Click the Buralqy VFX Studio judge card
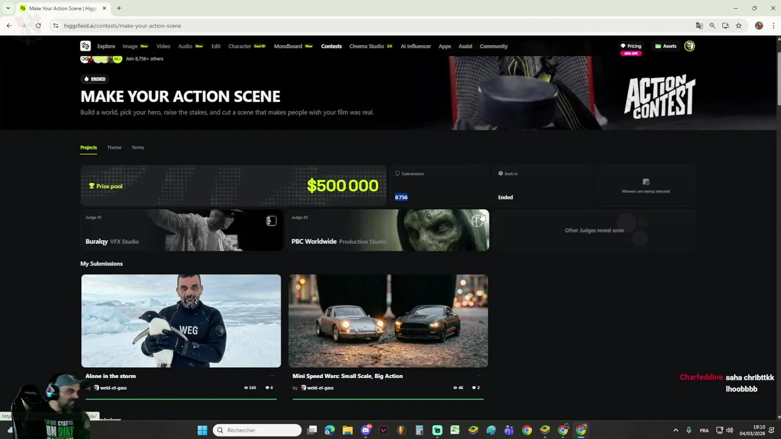781x439 pixels. click(x=182, y=230)
